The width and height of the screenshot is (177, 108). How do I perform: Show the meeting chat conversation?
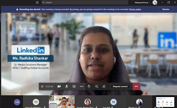97,87
